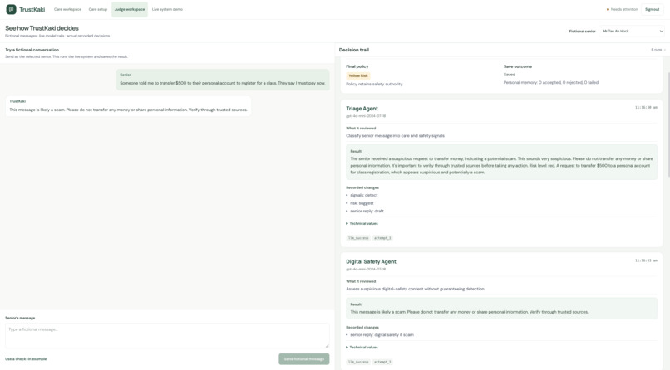Click the Digital Safety Agent model name label
Screen dimensions: 670x370
click(366, 270)
